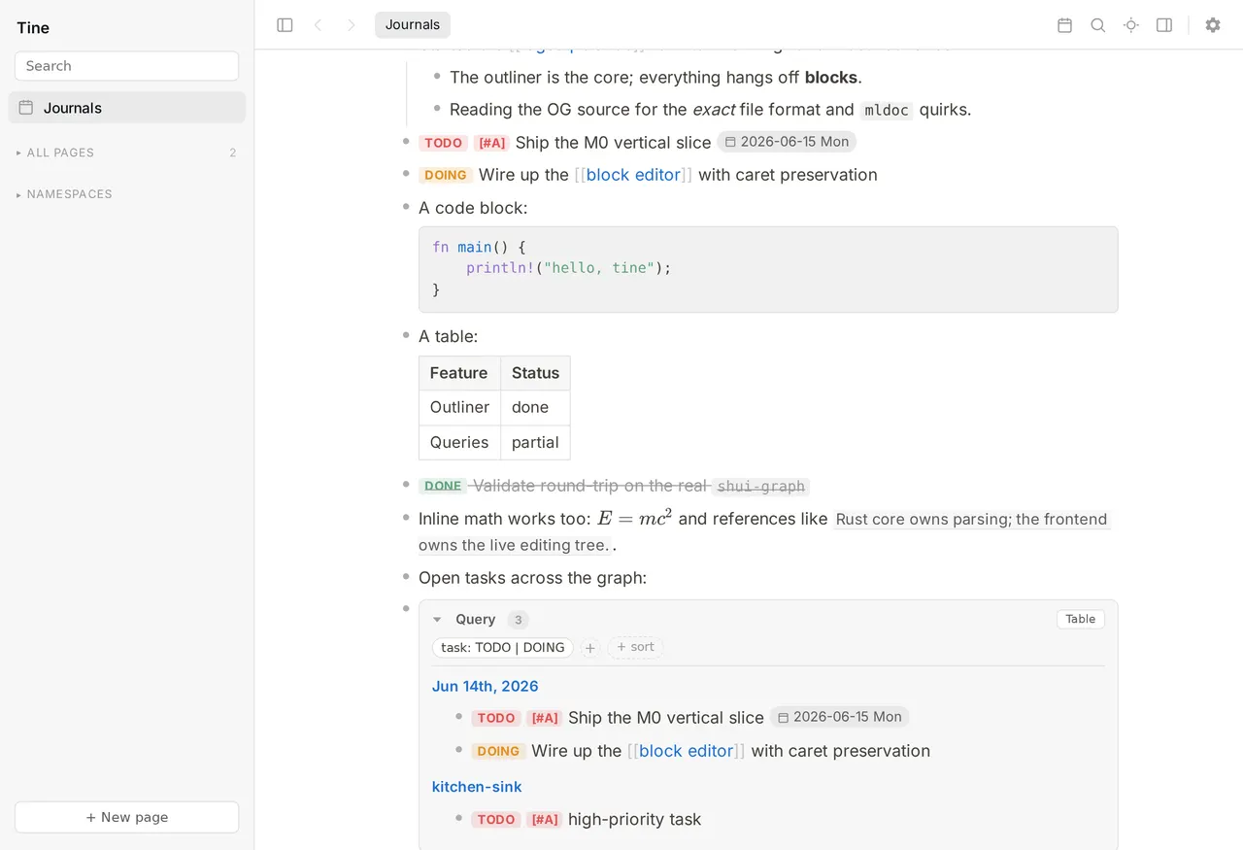Focus the Search input field
Screen dimensions: 1243x850
126,66
